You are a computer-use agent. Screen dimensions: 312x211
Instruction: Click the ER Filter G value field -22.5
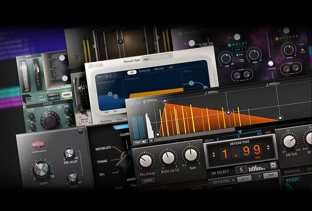pos(244,179)
